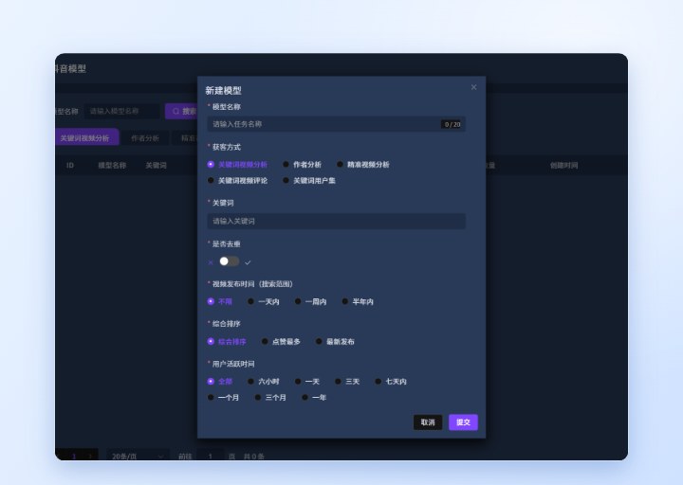This screenshot has height=485, width=683.
Task: Click 请输入模型名称 search field in background
Action: point(122,112)
